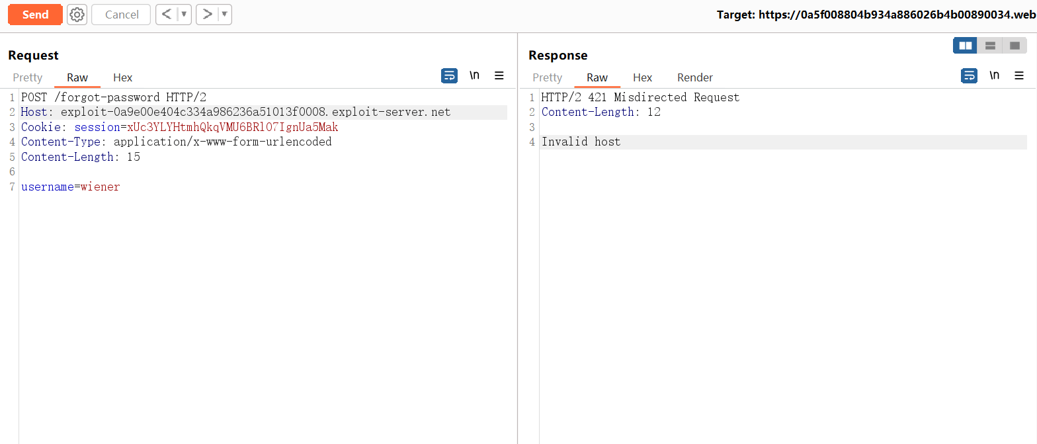Click the Host header line in request
This screenshot has height=444, width=1037.
click(x=235, y=112)
